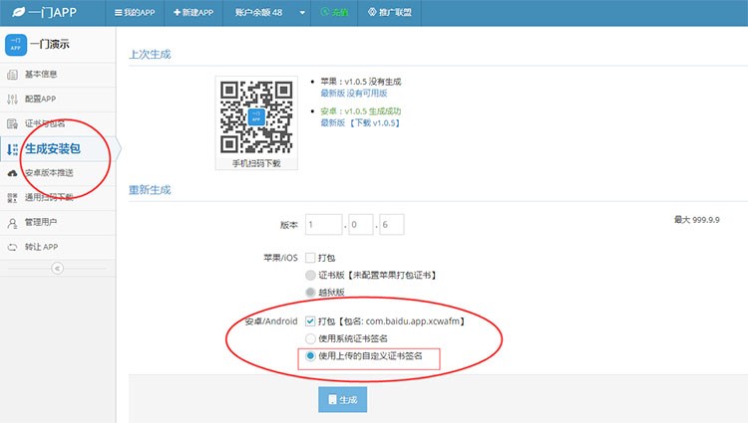Click the patch version field showing 6
The height and width of the screenshot is (423, 748).
point(392,224)
